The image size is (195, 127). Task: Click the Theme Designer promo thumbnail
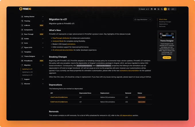pyautogui.click(x=167, y=36)
